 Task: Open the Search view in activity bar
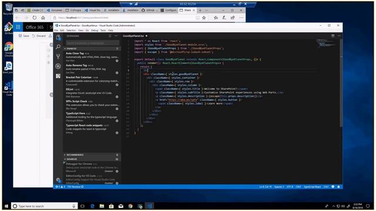coord(58,47)
